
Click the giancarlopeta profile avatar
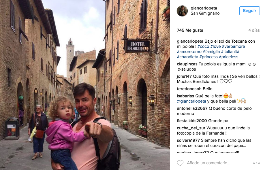(x=182, y=11)
